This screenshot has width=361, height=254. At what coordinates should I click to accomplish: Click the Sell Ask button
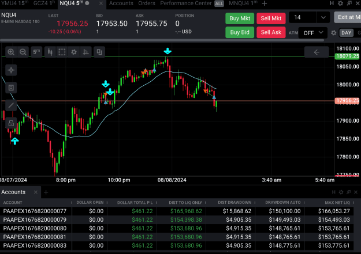(271, 32)
